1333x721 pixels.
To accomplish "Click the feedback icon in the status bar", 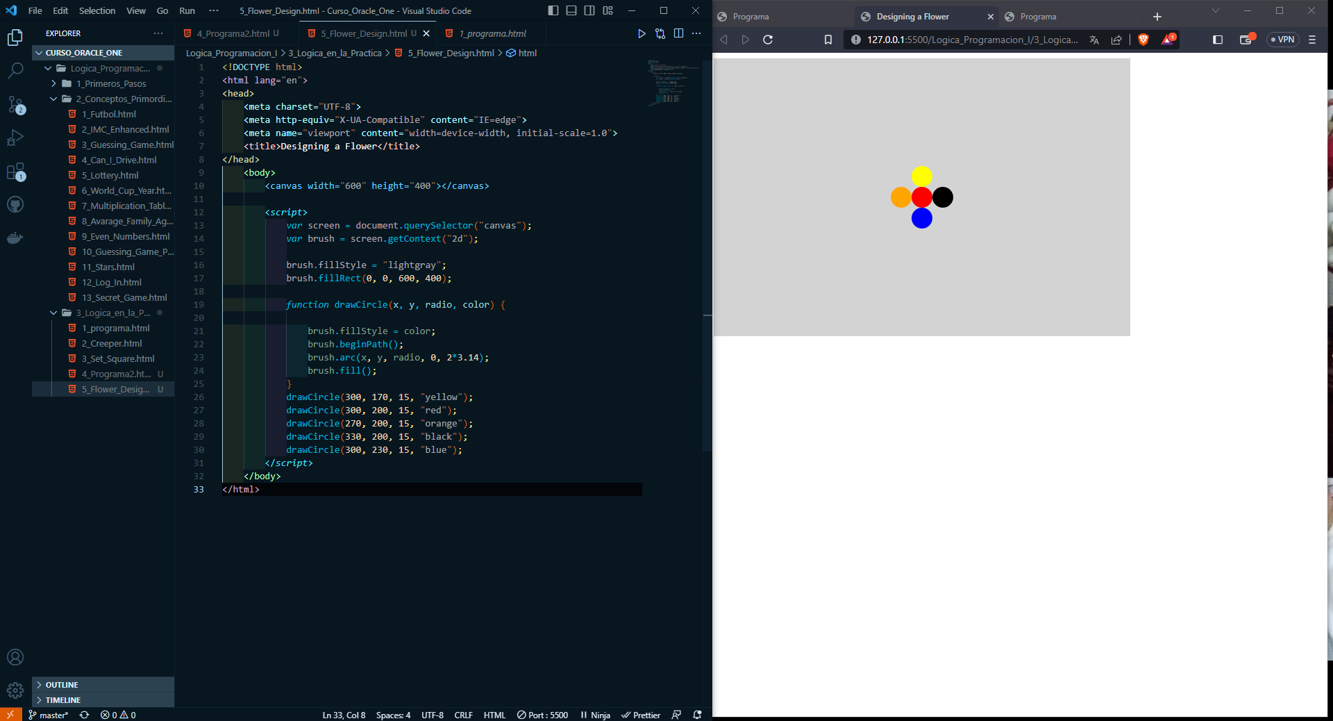I will (x=676, y=715).
